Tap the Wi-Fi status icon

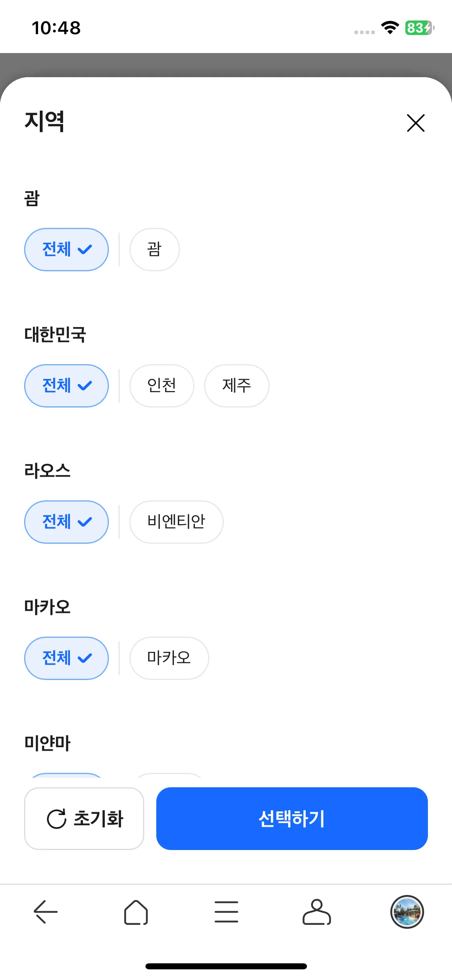pos(390,28)
